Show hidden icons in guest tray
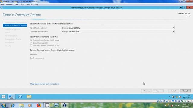The width and height of the screenshot is (193, 108). click(169, 97)
